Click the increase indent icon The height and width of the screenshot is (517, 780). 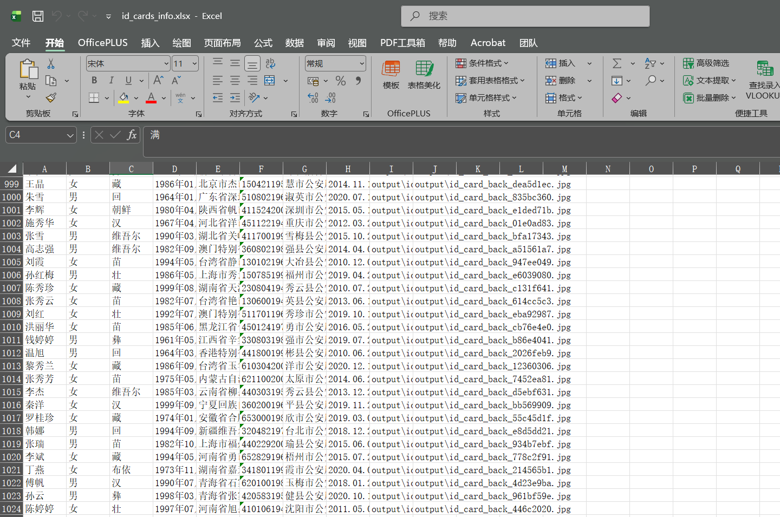pyautogui.click(x=235, y=98)
